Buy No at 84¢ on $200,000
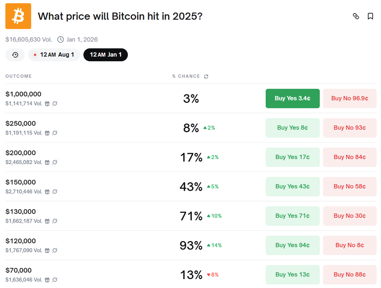Image resolution: width=381 pixels, height=288 pixels. coord(349,157)
